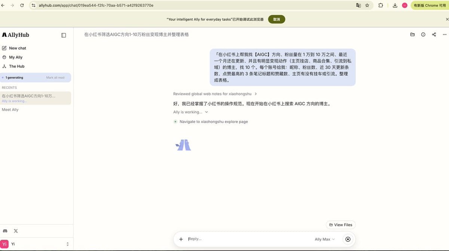The height and width of the screenshot is (251, 449).
Task: Open Chrome profile avatar
Action: click(x=404, y=6)
